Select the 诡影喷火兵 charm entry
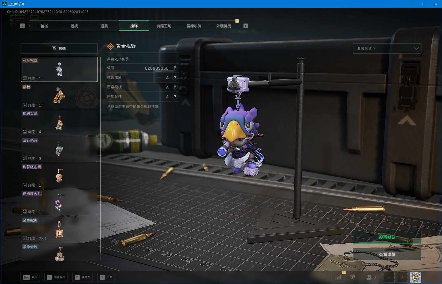The height and width of the screenshot is (284, 442). click(59, 203)
